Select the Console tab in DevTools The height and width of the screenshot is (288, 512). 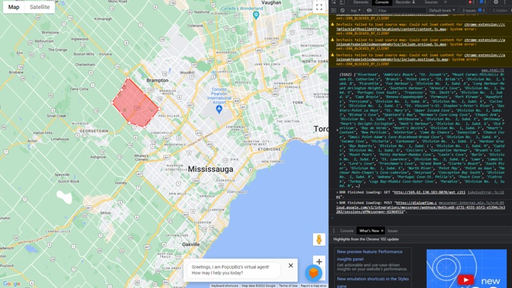tap(382, 3)
